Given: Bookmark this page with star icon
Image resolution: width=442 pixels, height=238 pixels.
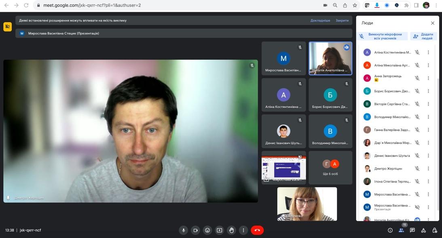Looking at the screenshot, I should pos(355,5).
